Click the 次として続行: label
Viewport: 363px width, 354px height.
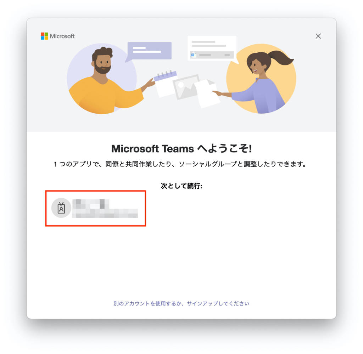coord(181,185)
